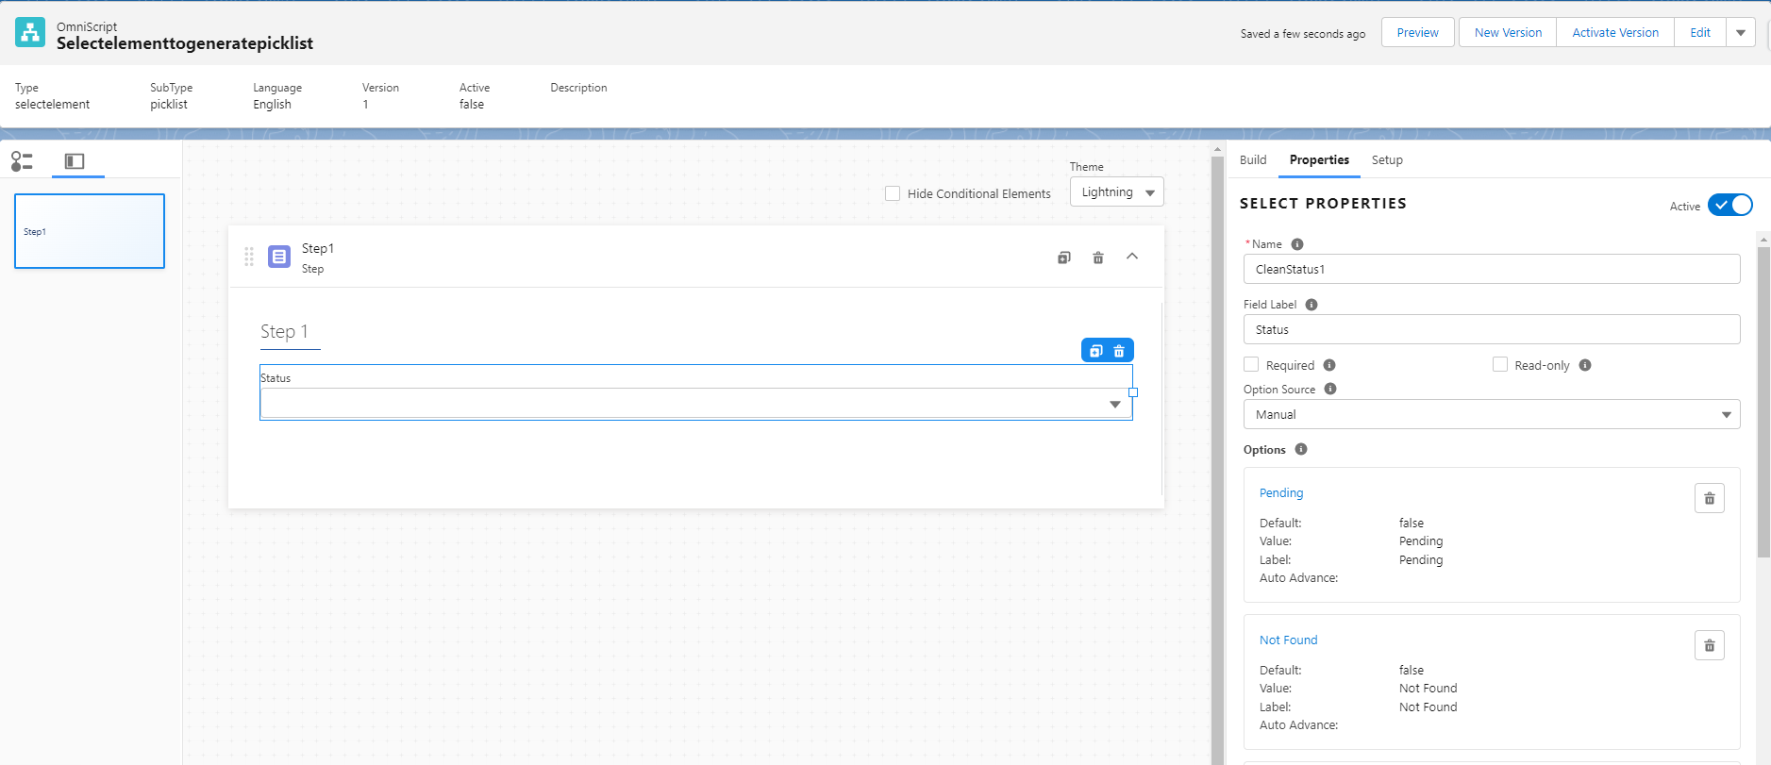This screenshot has width=1771, height=765.
Task: Delete the Pending option
Action: point(1709,498)
